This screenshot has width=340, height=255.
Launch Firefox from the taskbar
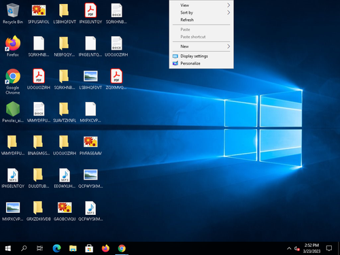[105, 248]
